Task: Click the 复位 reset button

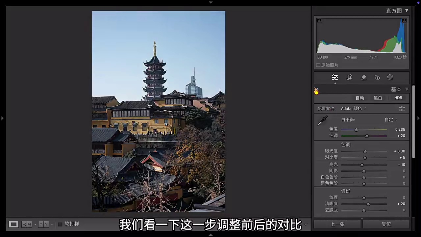Action: coord(386,224)
